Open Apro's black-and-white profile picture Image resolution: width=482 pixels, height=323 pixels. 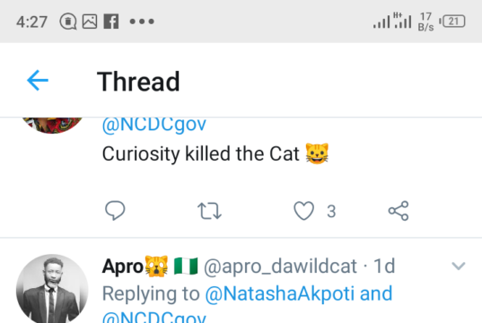point(52,289)
